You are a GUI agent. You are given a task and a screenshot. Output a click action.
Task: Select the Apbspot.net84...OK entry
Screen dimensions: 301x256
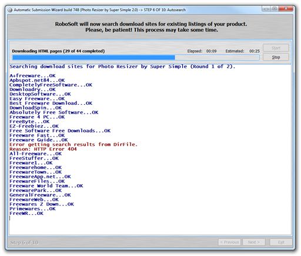click(x=37, y=80)
